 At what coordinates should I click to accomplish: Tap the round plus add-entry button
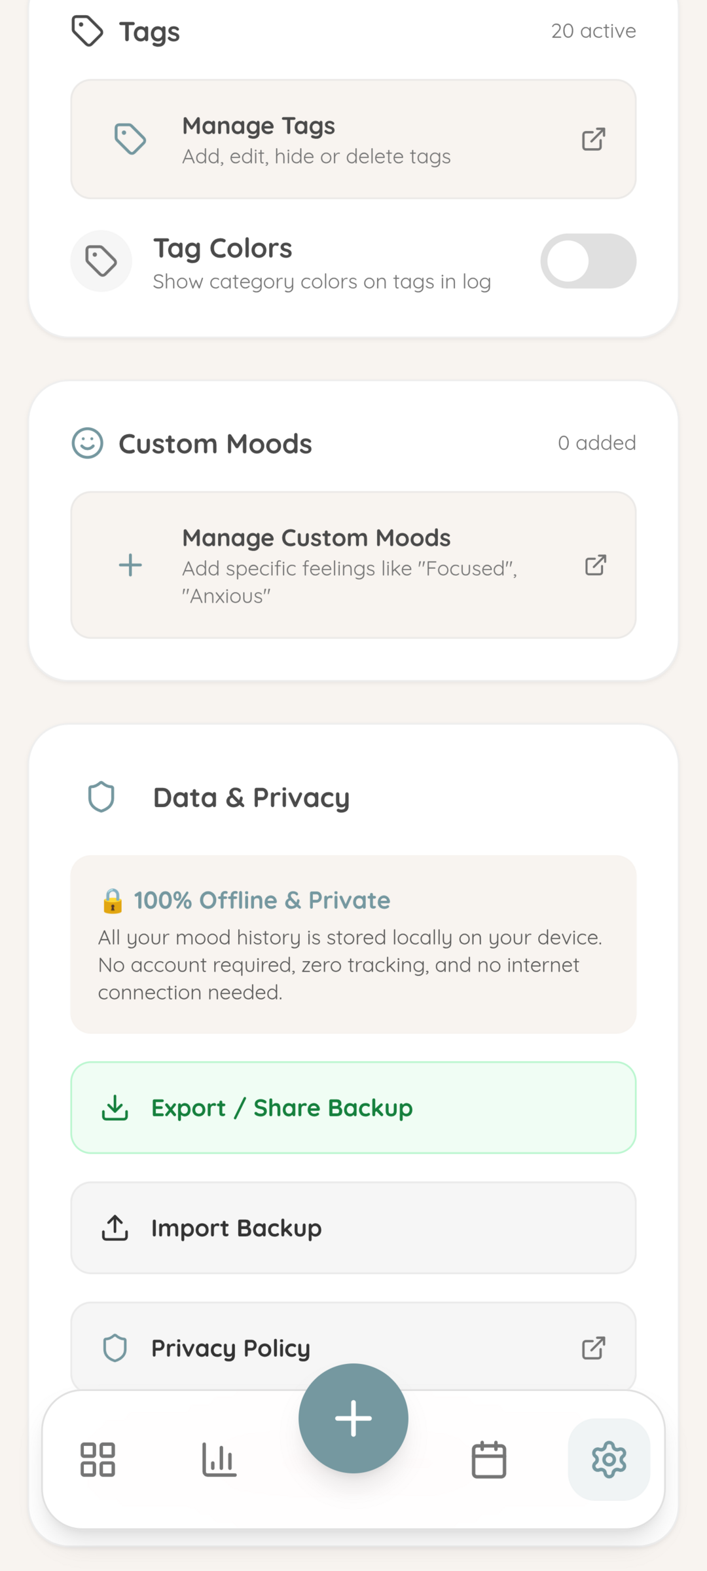pos(353,1418)
